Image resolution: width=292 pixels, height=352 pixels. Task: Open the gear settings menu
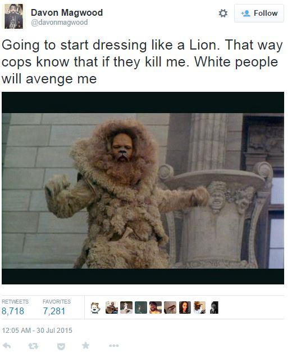(223, 14)
